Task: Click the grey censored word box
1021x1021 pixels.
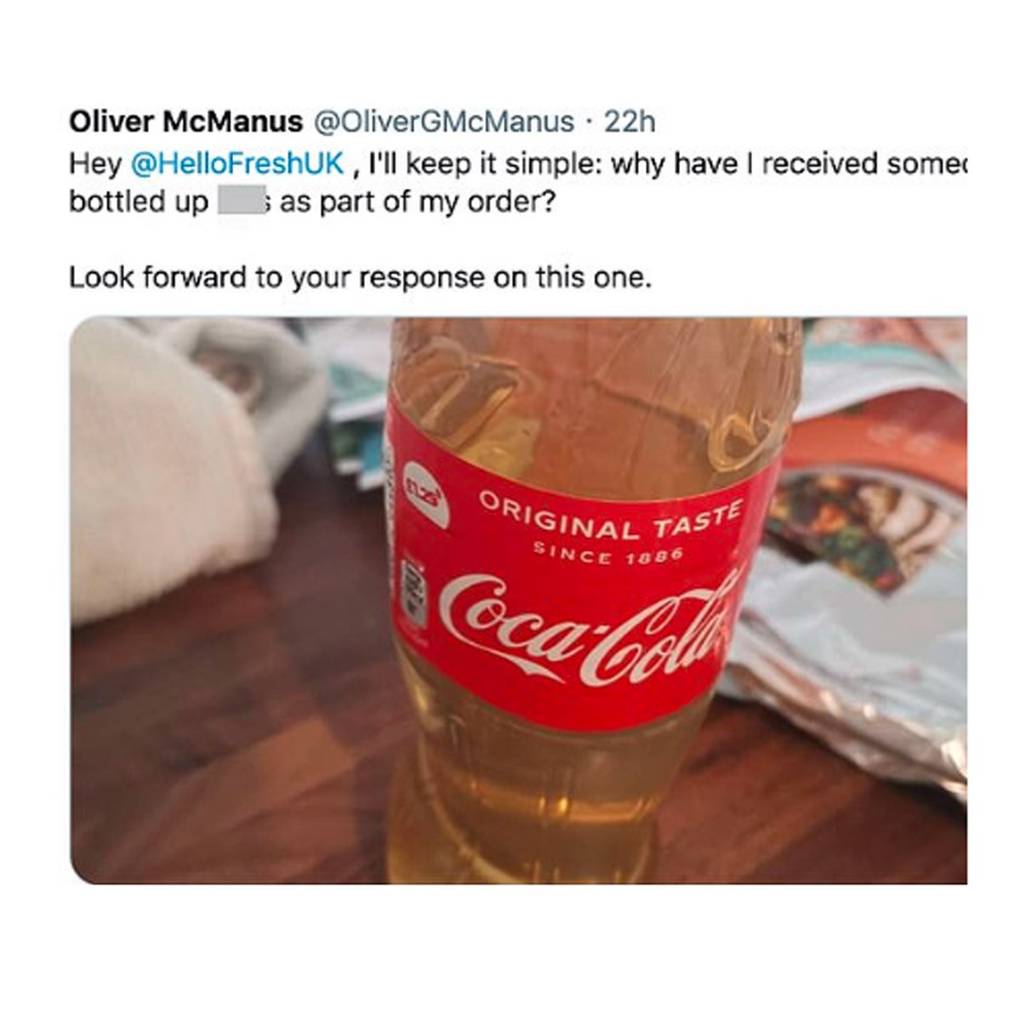Action: click(x=243, y=204)
